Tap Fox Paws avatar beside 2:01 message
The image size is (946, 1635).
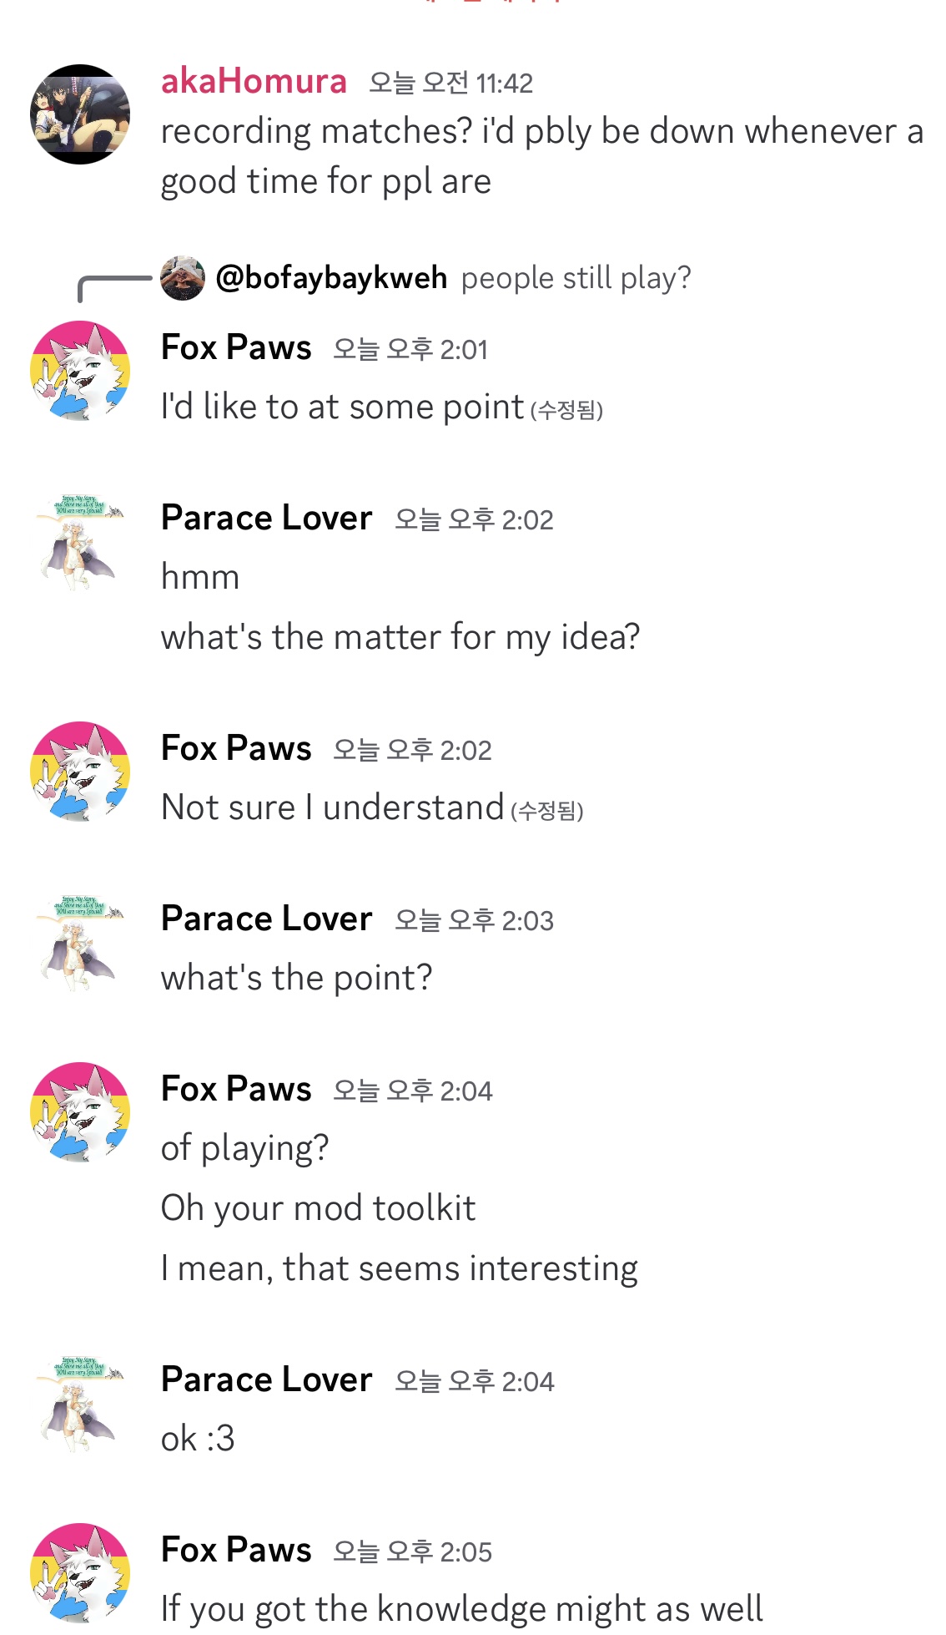(80, 371)
